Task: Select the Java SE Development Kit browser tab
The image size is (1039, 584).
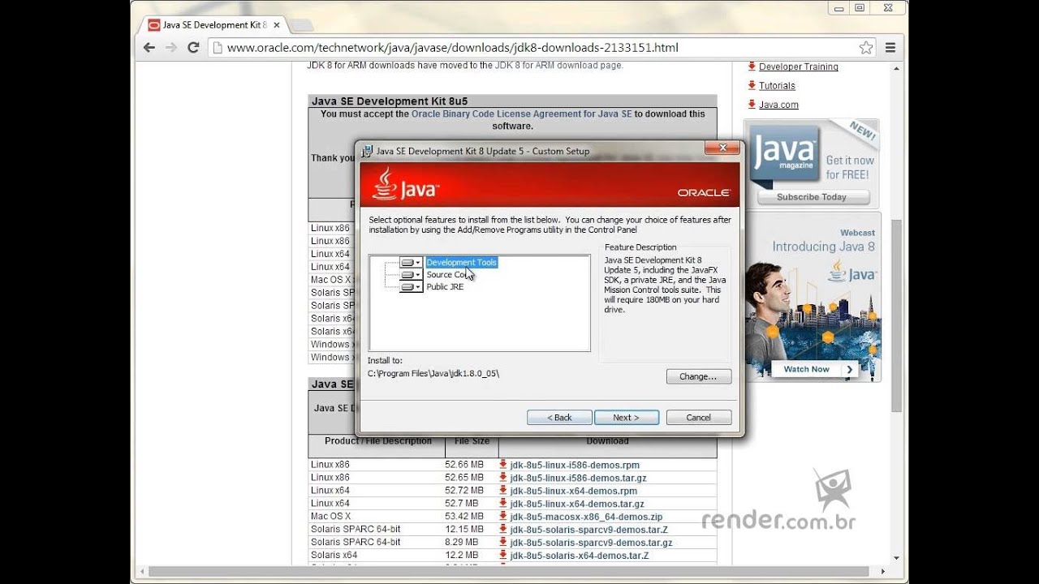Action: (214, 25)
